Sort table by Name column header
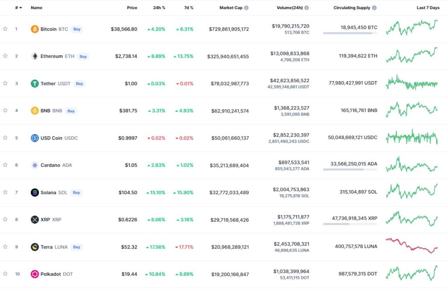Image resolution: width=448 pixels, height=291 pixels. (37, 8)
